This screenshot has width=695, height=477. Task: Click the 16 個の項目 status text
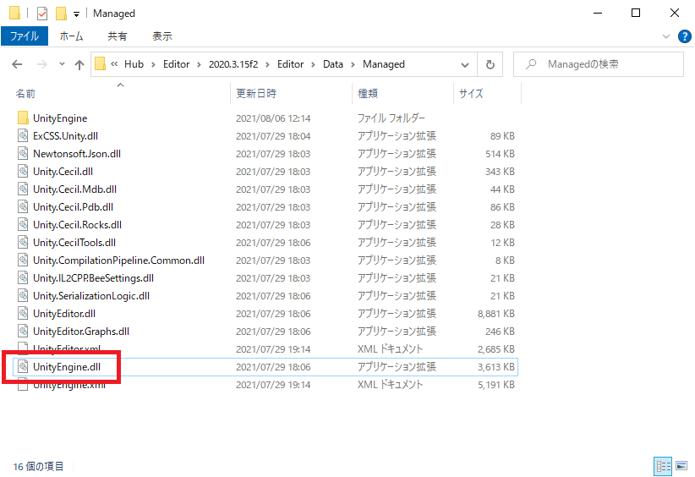coord(38,466)
